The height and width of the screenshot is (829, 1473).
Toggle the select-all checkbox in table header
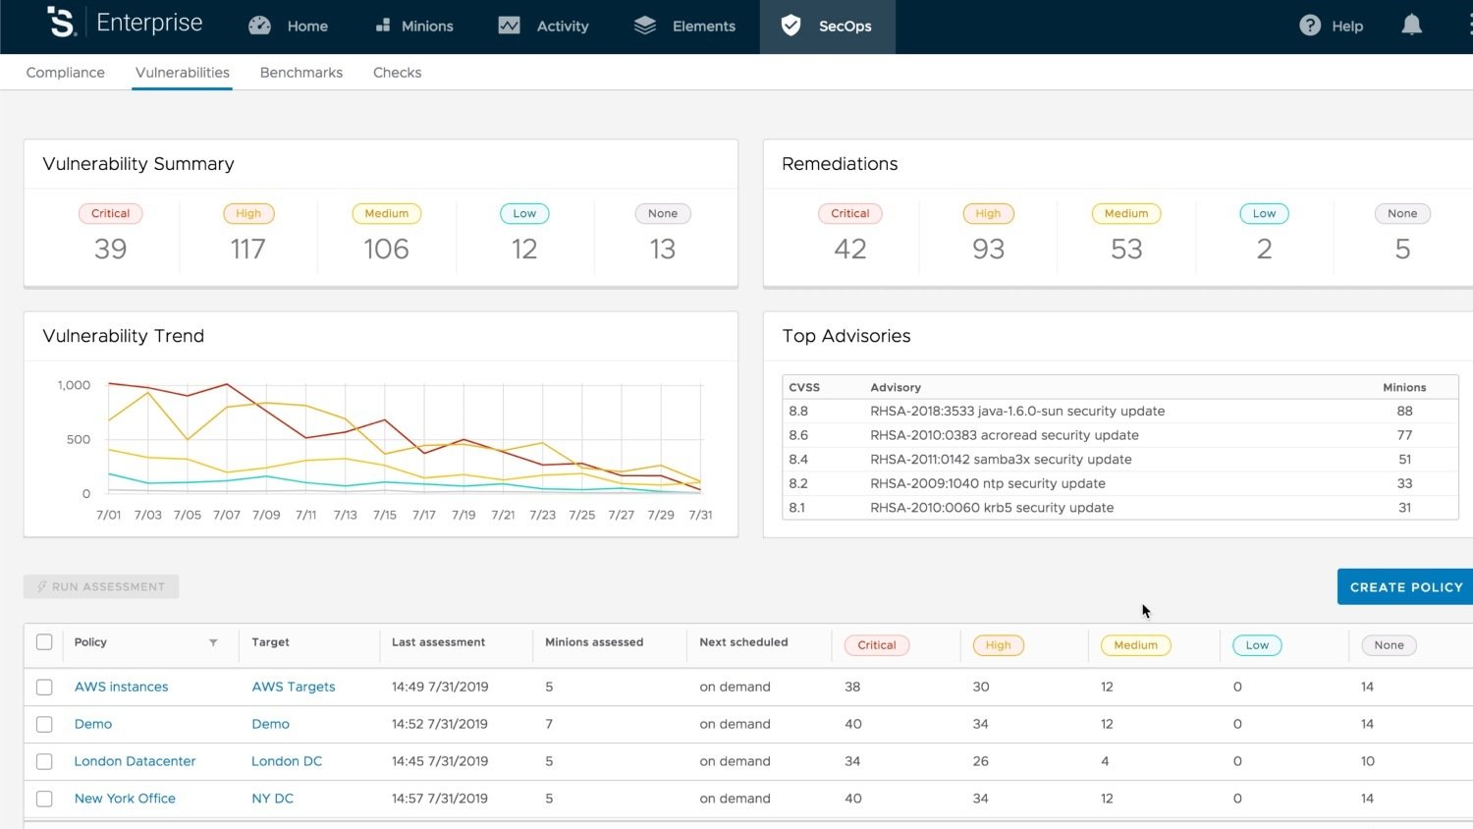[x=44, y=641]
